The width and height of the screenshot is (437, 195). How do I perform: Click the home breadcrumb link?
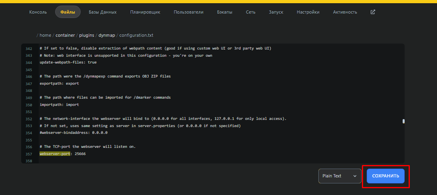[x=45, y=35]
